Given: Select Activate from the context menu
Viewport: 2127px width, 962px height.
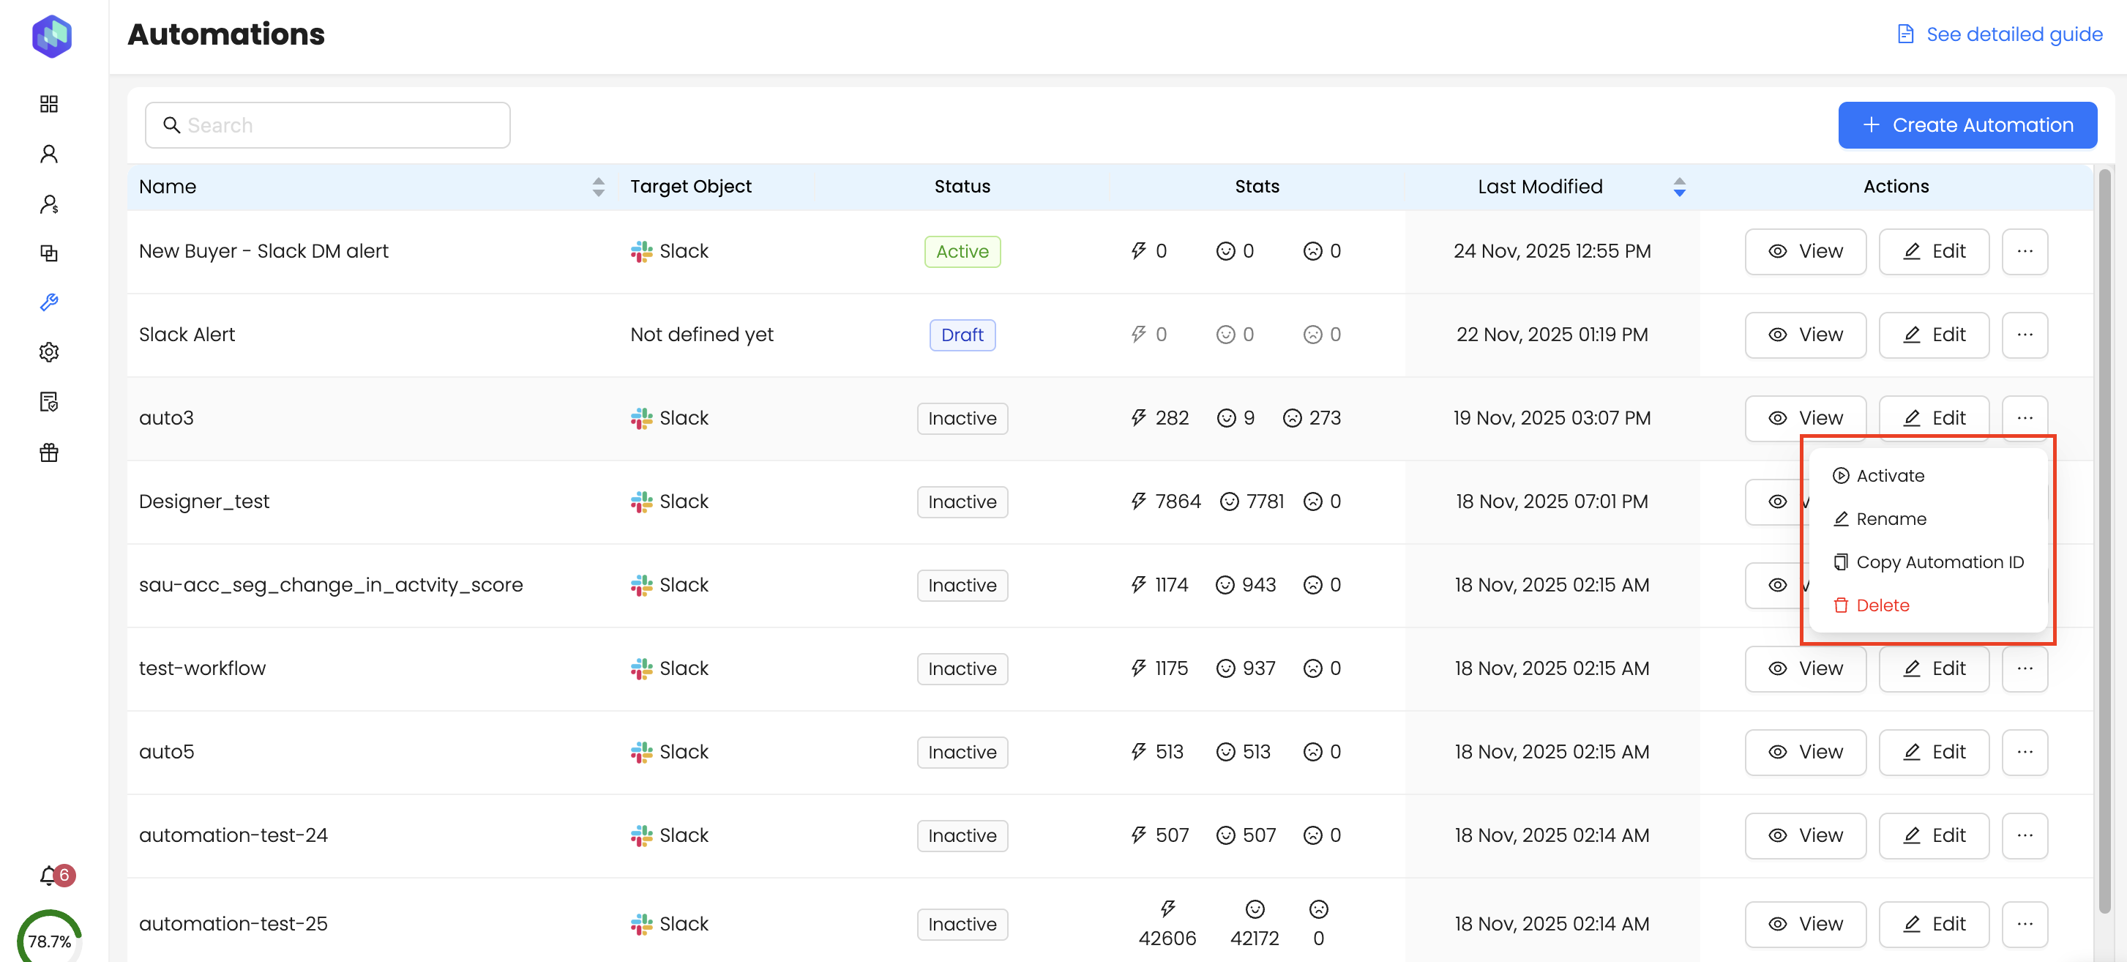Looking at the screenshot, I should coord(1889,476).
